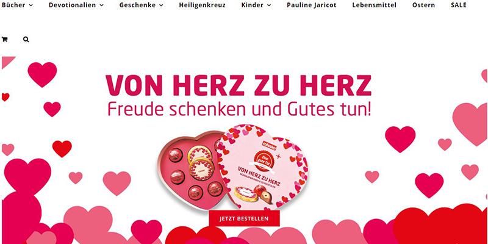
Task: Click the Devotionalien menu label
Action: (x=72, y=5)
